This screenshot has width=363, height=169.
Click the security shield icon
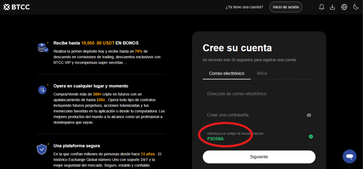(x=43, y=149)
